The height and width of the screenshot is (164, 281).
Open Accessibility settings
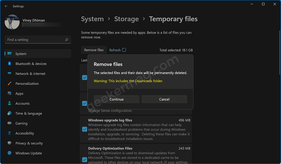tap(25, 133)
